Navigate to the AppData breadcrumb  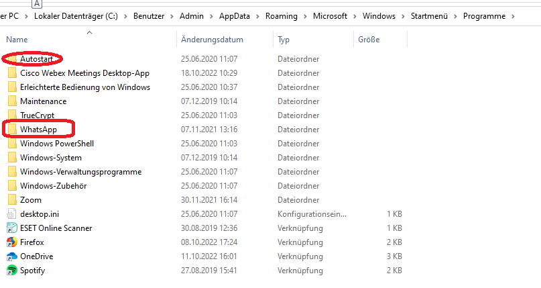pyautogui.click(x=234, y=16)
